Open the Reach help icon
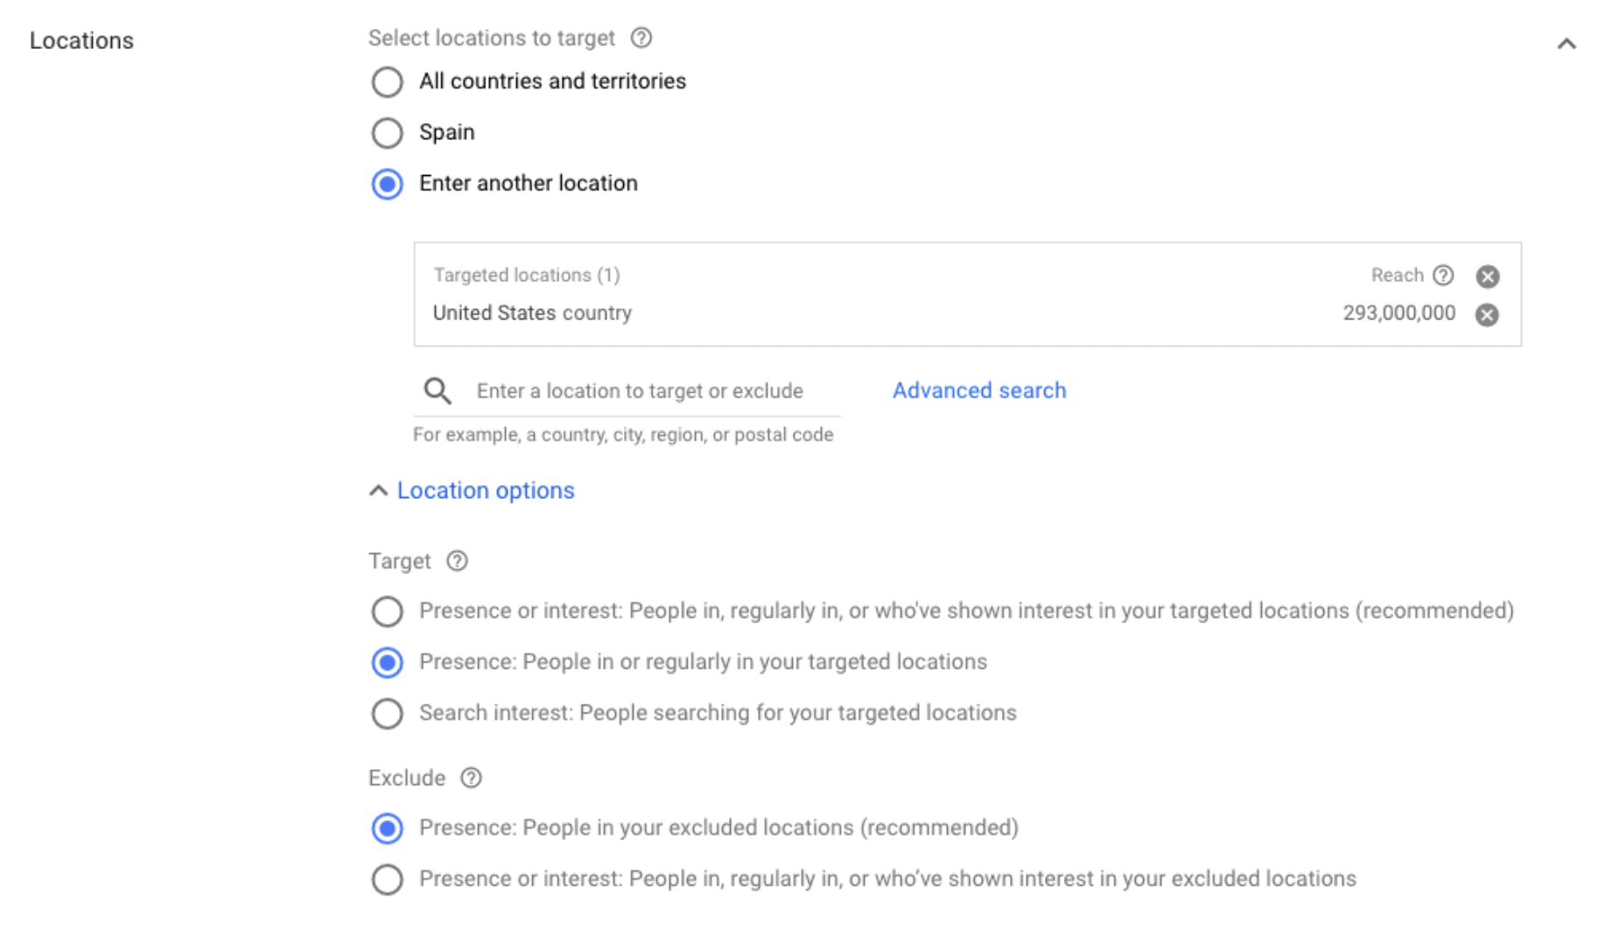 click(1443, 276)
